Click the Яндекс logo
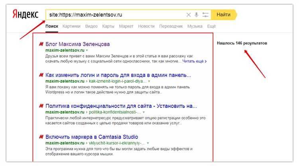 point(26,14)
